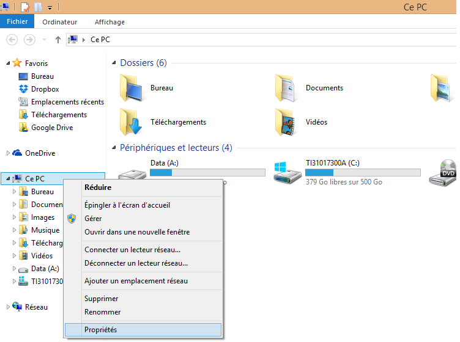Select the TI31017300A (C:) drive icon

[286, 173]
